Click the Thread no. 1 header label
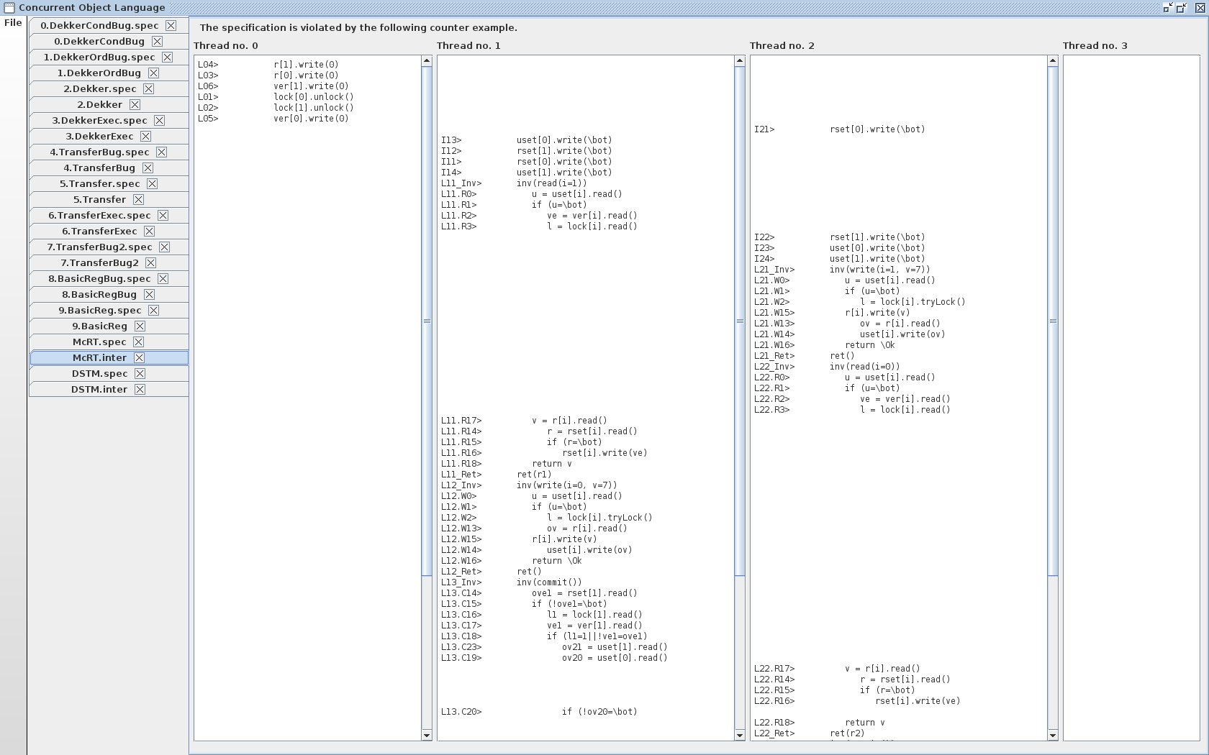This screenshot has width=1209, height=755. coord(468,45)
